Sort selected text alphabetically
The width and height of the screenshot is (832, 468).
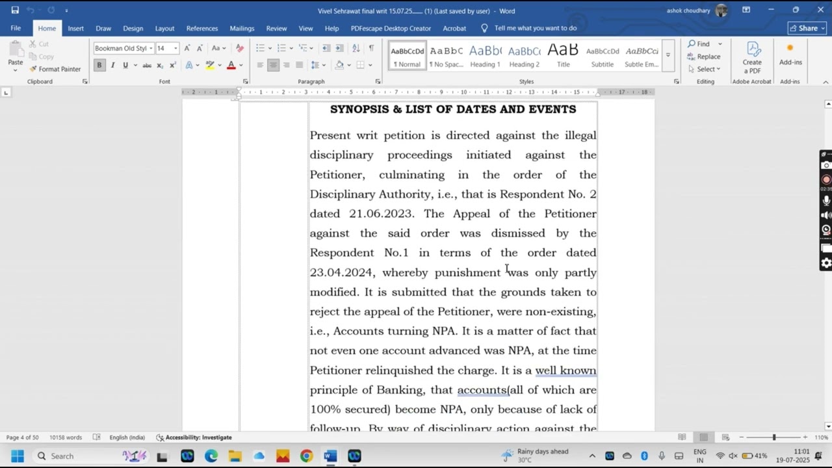click(356, 48)
